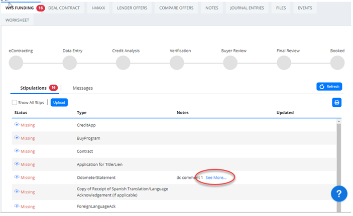Open the I-MAXX tab
This screenshot has width=353, height=216.
[98, 8]
